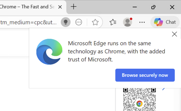Open the Favorites list icon
Screen dimensions: 181x111
tap(113, 22)
